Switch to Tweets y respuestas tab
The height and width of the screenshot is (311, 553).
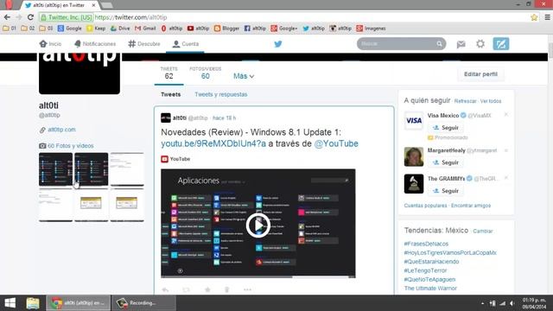click(x=221, y=94)
